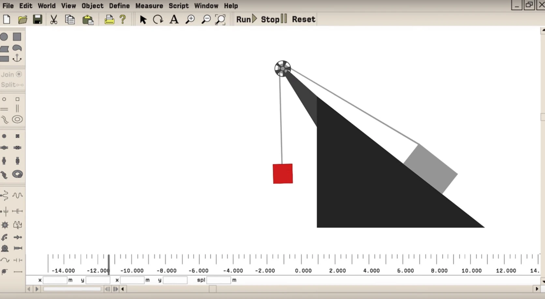545x299 pixels.
Task: Select the Text tool in the toolbar
Action: click(x=174, y=19)
